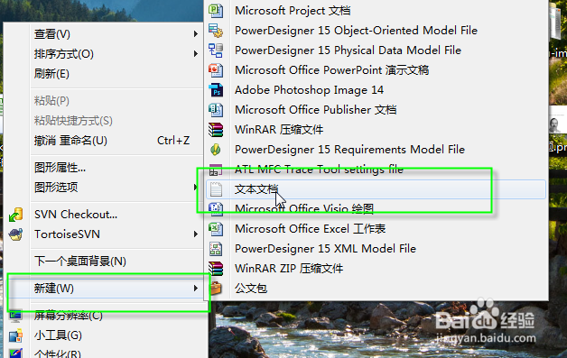The image size is (567, 358).
Task: Click the Physical Data Model file icon
Action: (216, 50)
